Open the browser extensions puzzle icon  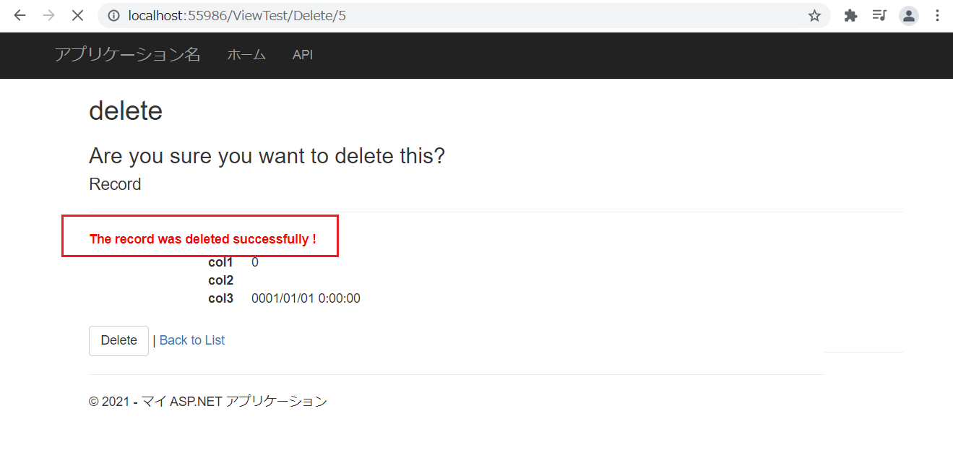point(850,15)
